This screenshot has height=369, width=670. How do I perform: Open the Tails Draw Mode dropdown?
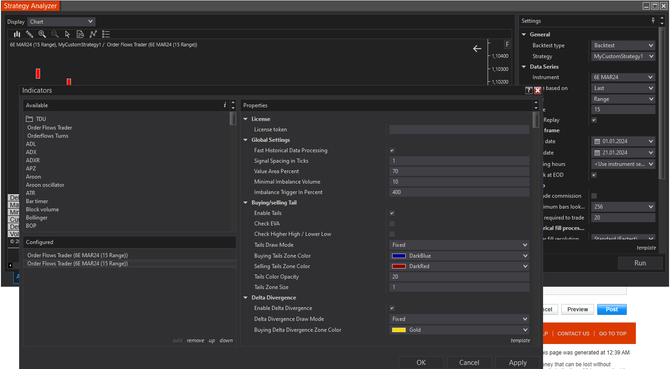(459, 245)
